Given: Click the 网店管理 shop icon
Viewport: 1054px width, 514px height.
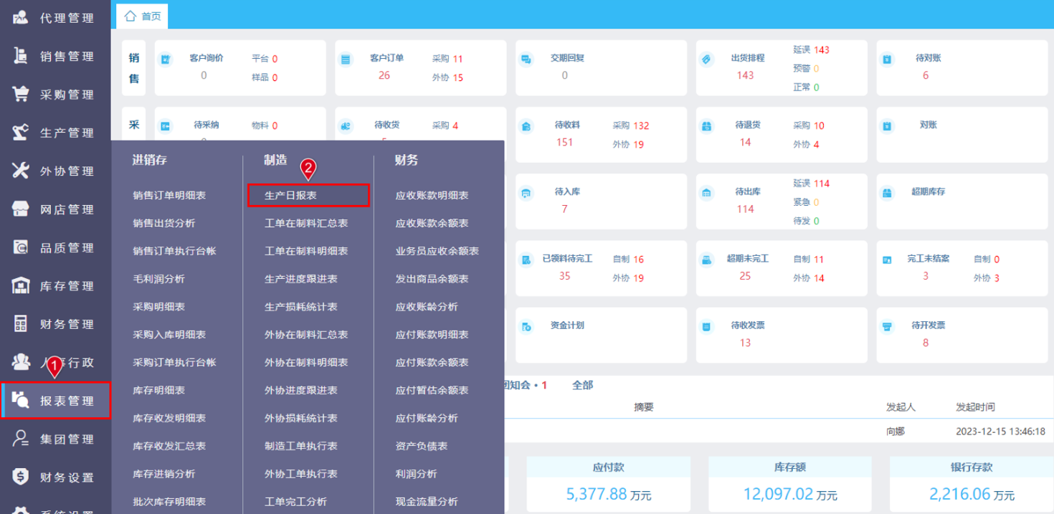Looking at the screenshot, I should click(x=21, y=209).
